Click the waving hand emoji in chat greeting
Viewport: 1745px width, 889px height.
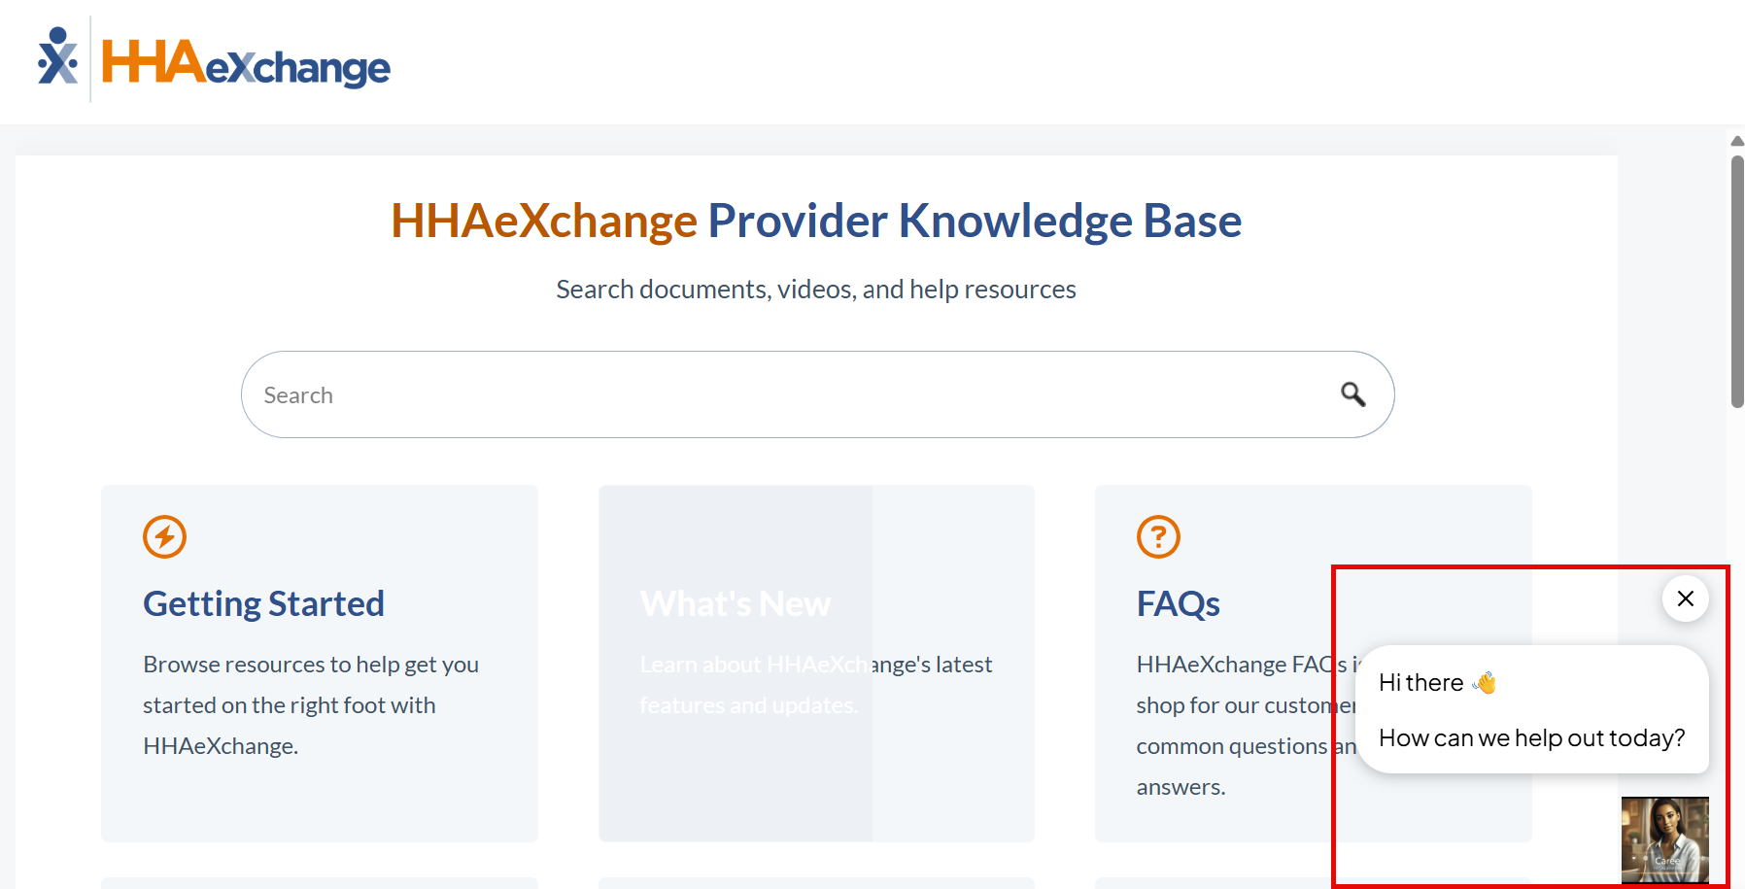(1485, 683)
